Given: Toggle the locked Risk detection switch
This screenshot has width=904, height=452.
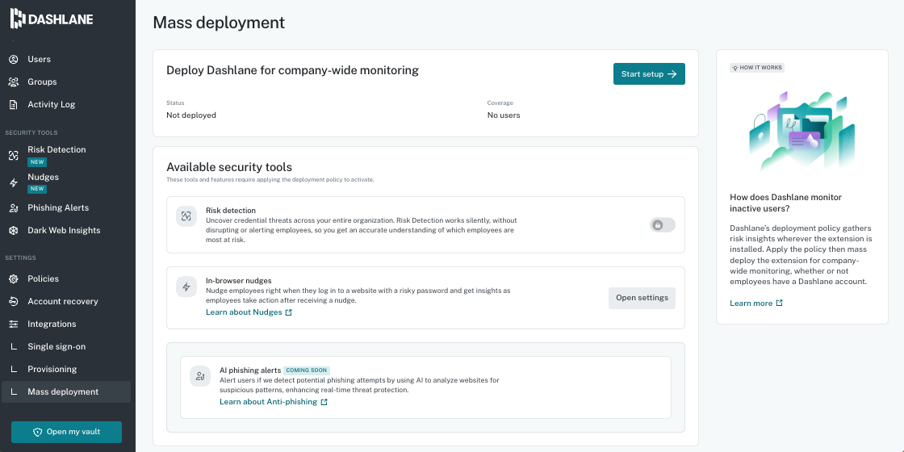Looking at the screenshot, I should coord(663,225).
